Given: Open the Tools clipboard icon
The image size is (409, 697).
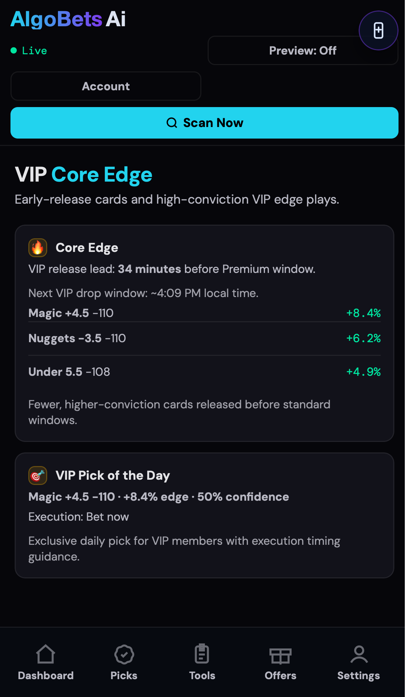Looking at the screenshot, I should tap(202, 656).
